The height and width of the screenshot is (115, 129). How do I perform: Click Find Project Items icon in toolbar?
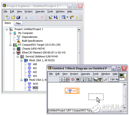72,17
